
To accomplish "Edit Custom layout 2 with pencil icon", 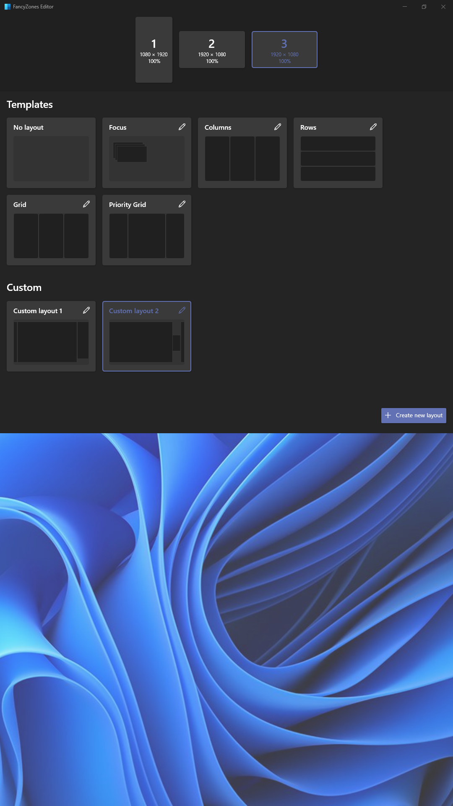I will [182, 310].
